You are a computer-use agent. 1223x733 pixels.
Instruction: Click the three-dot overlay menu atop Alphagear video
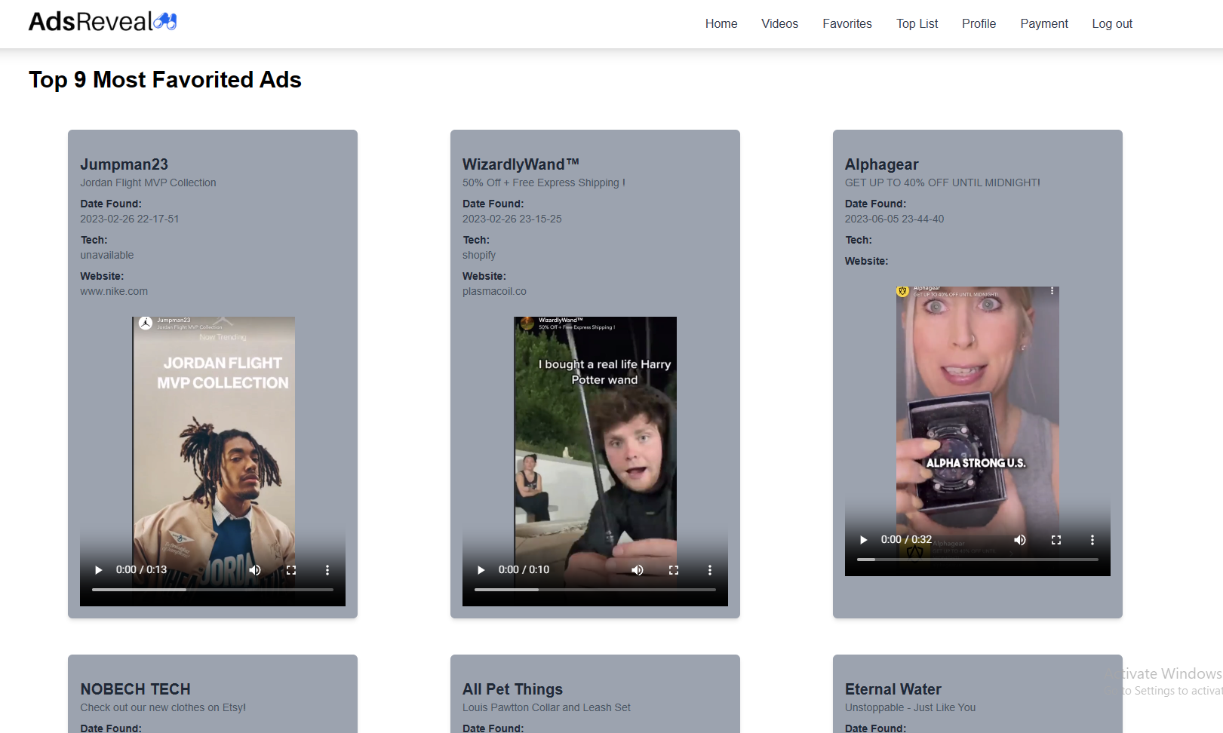point(1052,291)
